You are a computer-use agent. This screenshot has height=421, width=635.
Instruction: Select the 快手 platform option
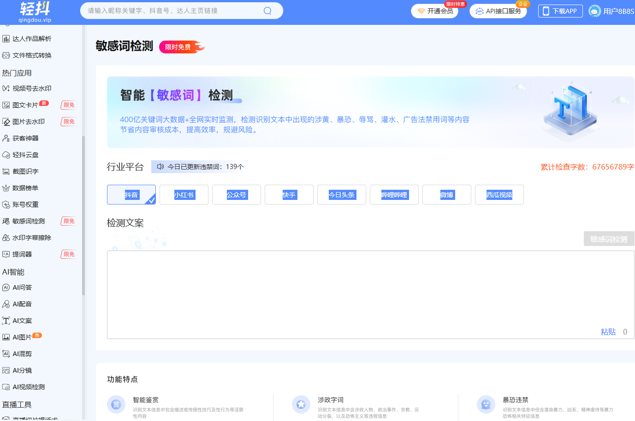pos(289,194)
